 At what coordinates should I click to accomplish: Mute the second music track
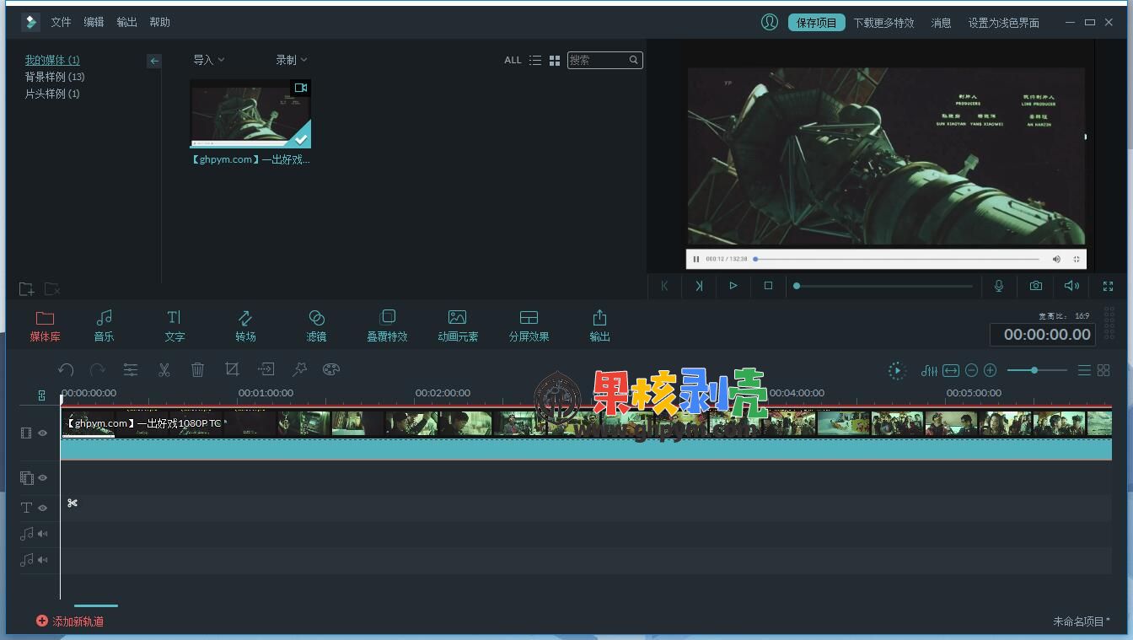42,560
